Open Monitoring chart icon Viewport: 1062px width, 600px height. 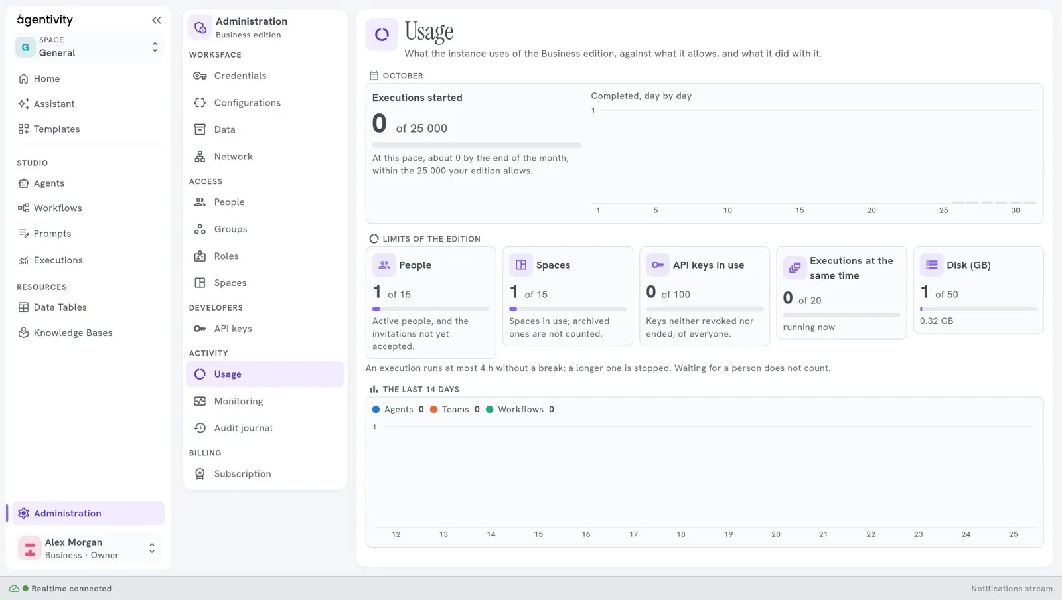(x=200, y=401)
